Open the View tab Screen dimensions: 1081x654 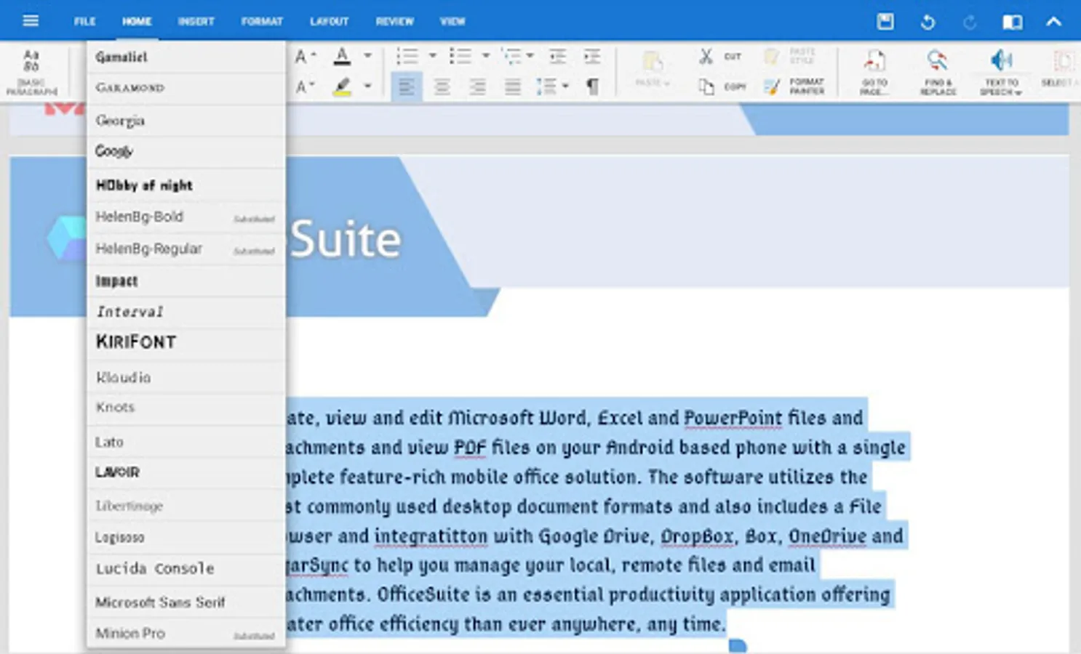click(x=452, y=22)
